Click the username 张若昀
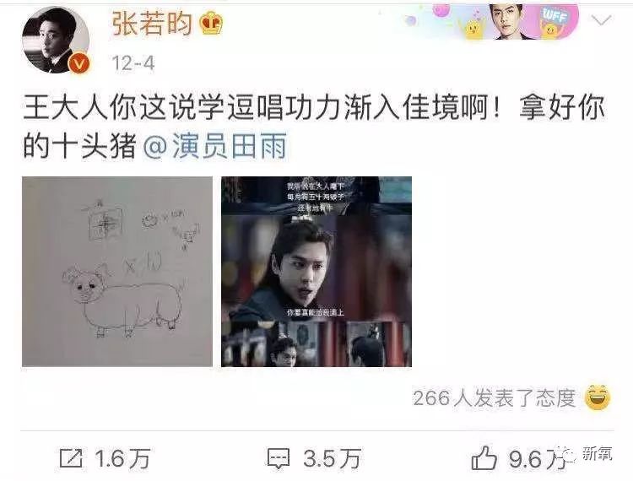 click(152, 23)
